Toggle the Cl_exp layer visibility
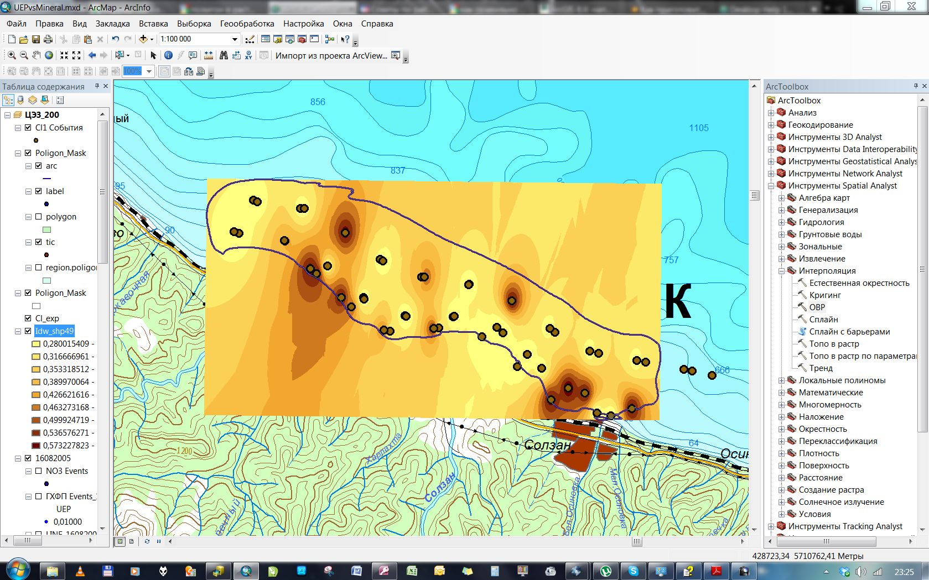 28,318
